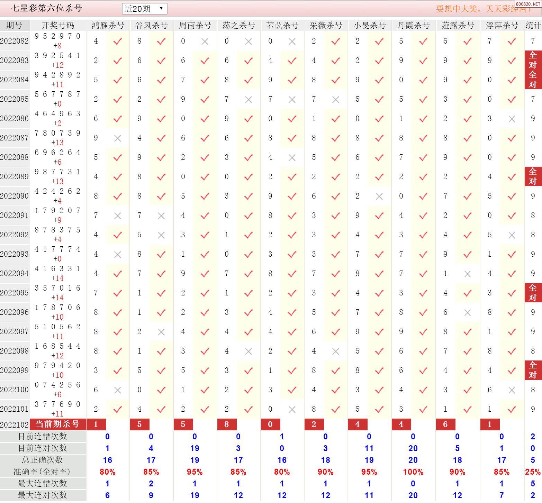Click the cross mark under 周南杀号 for 2022082
The image size is (542, 503).
205,42
